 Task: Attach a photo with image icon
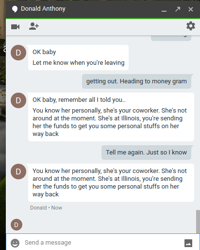[x=188, y=243]
